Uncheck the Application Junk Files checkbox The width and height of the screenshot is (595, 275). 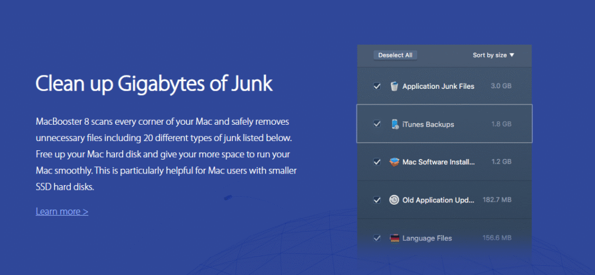tap(377, 86)
